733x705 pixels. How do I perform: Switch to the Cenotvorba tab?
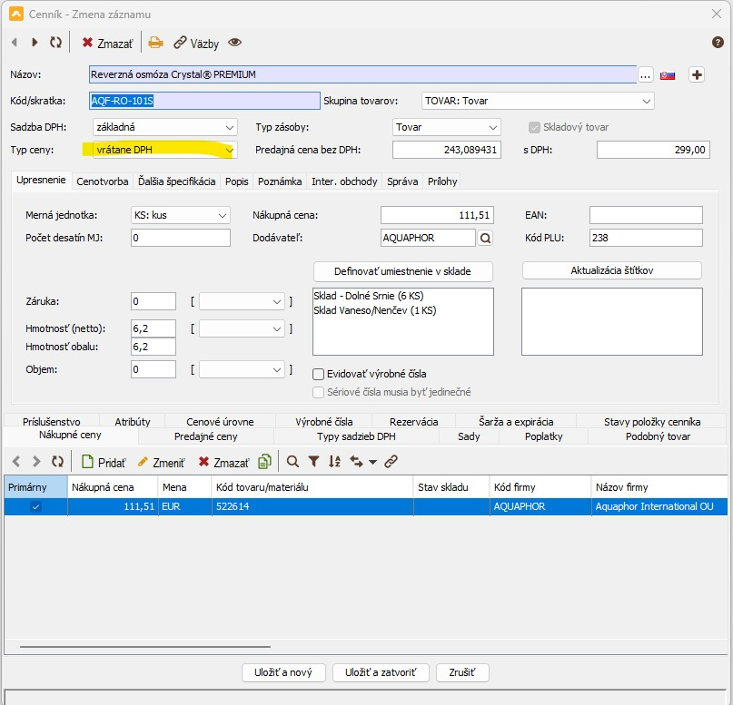pyautogui.click(x=102, y=181)
